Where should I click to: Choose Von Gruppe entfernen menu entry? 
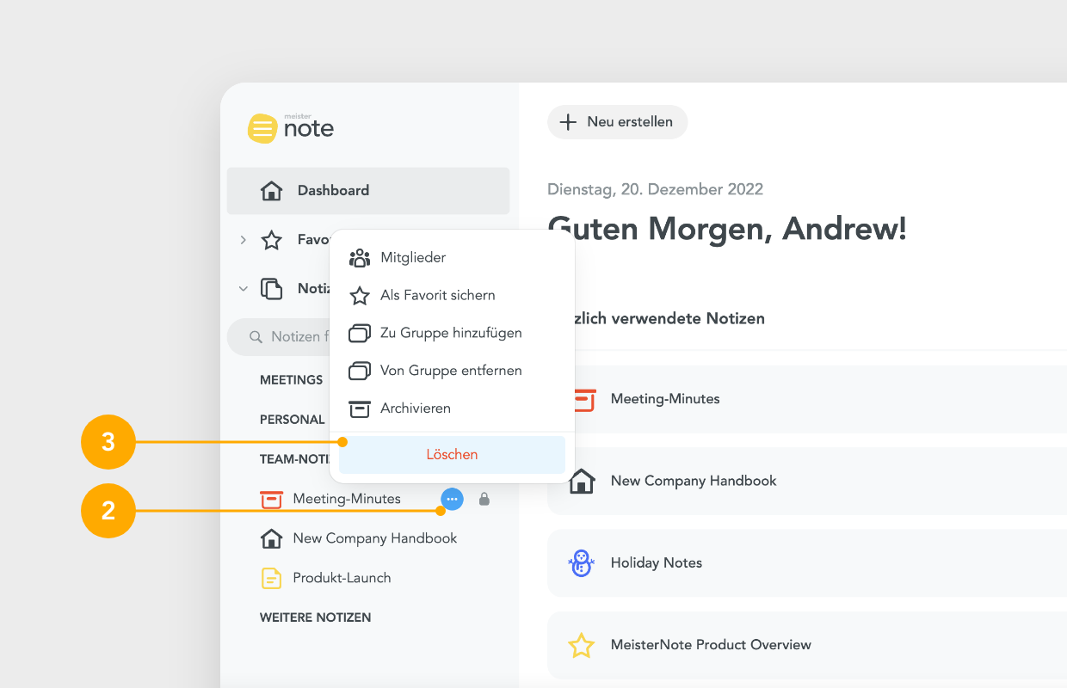[x=452, y=371]
